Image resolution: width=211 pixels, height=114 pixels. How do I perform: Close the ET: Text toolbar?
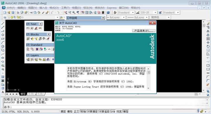(40, 24)
